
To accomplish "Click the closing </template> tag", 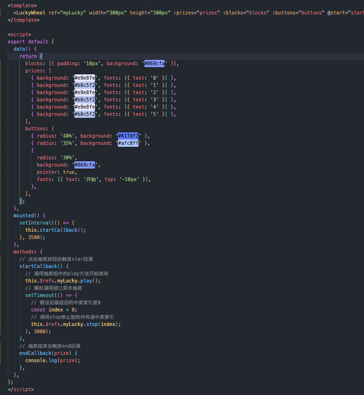I will [24, 20].
